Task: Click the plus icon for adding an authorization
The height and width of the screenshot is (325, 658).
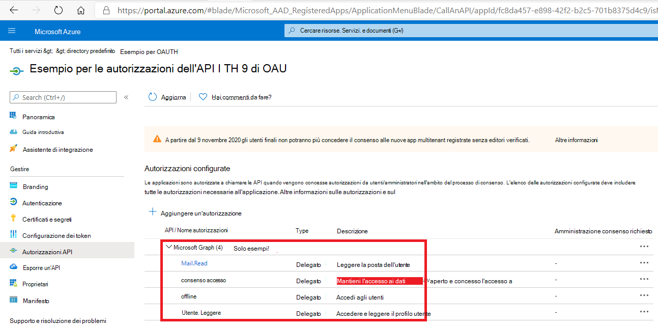Action: tap(152, 212)
